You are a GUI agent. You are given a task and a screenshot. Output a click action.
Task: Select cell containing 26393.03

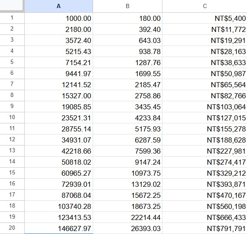tap(128, 228)
